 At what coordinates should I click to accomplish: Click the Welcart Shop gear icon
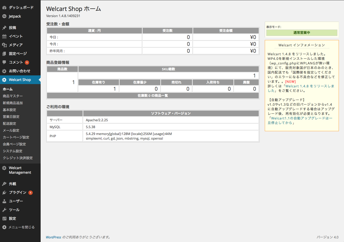point(4,80)
